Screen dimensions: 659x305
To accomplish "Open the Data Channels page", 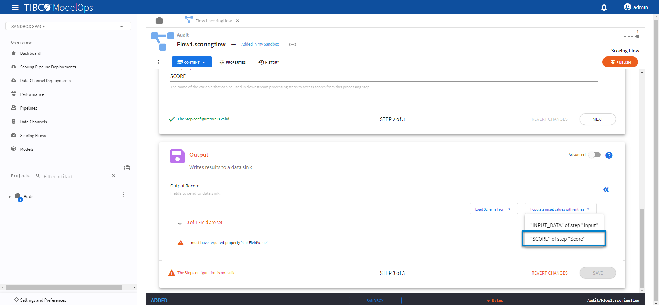I will (33, 122).
